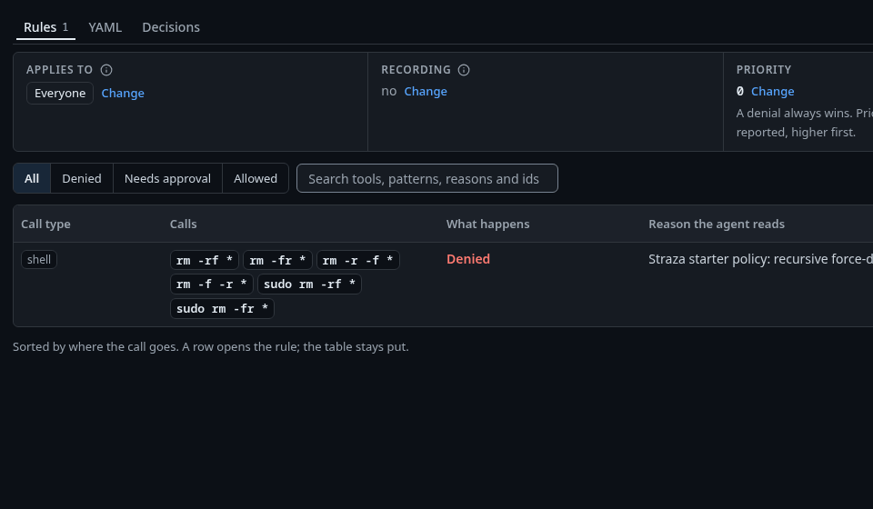Click the 'sudo rm -fr *' pattern chip
The height and width of the screenshot is (509, 873).
coord(222,309)
